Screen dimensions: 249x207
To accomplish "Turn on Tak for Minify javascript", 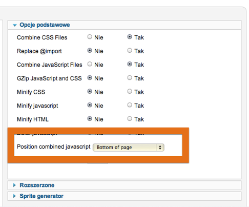I will click(130, 105).
